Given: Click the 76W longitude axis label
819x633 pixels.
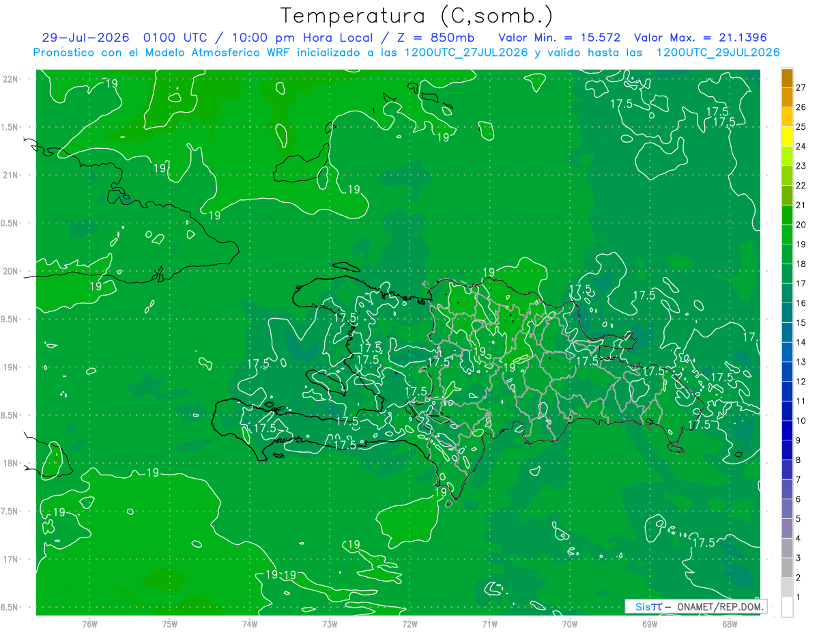Looking at the screenshot, I should pyautogui.click(x=89, y=623).
